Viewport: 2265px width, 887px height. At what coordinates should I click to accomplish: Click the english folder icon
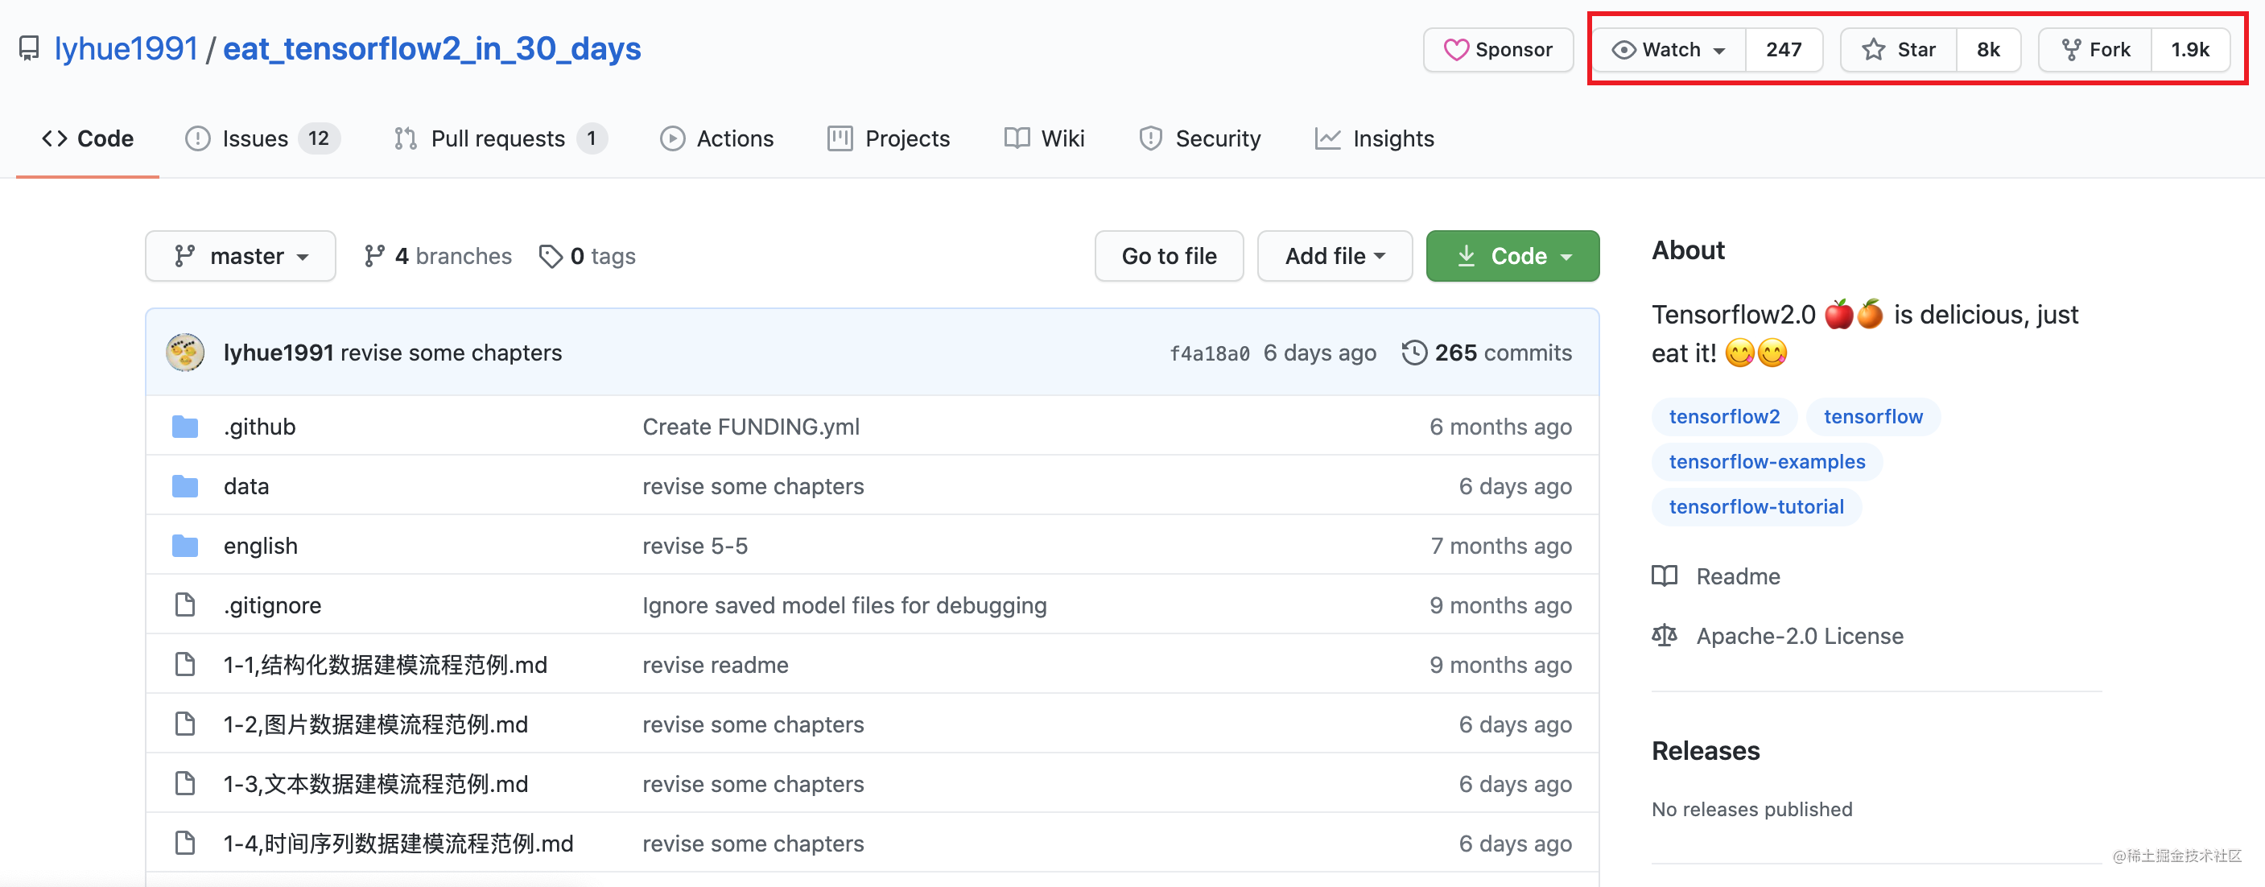(x=184, y=546)
